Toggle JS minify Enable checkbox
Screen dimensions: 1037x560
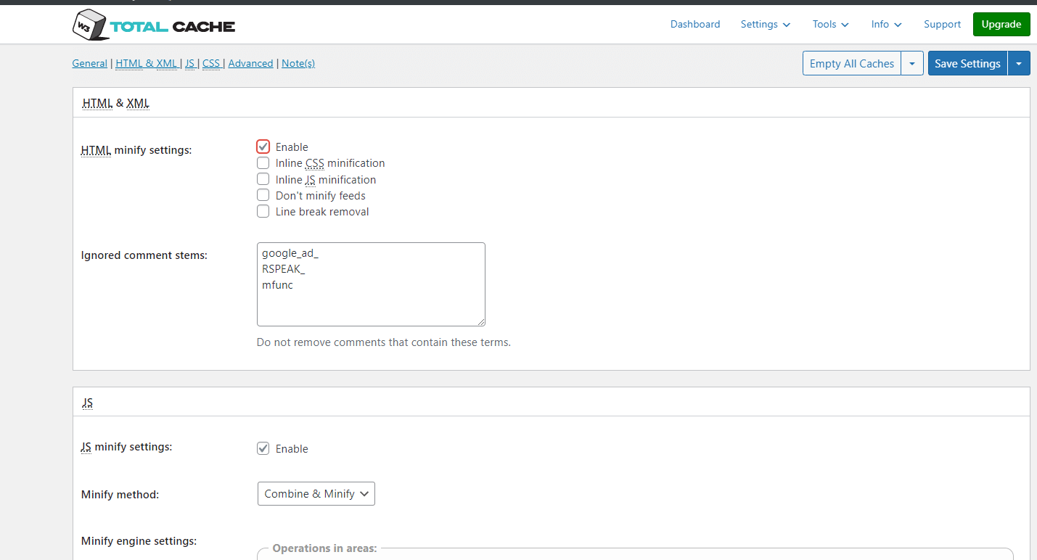tap(263, 448)
